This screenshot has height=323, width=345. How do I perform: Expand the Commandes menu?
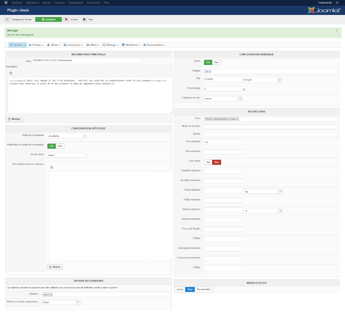click(x=73, y=45)
